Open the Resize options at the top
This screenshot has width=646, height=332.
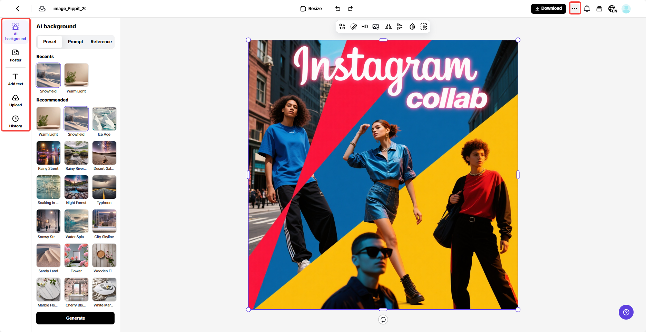point(311,8)
